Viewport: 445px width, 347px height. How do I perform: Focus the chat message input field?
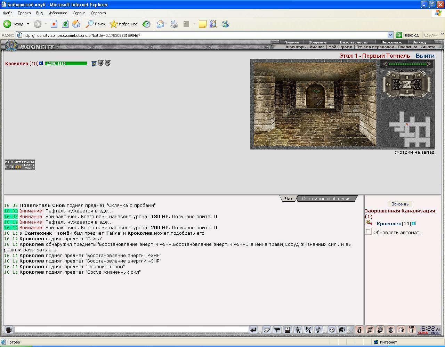pos(131,330)
